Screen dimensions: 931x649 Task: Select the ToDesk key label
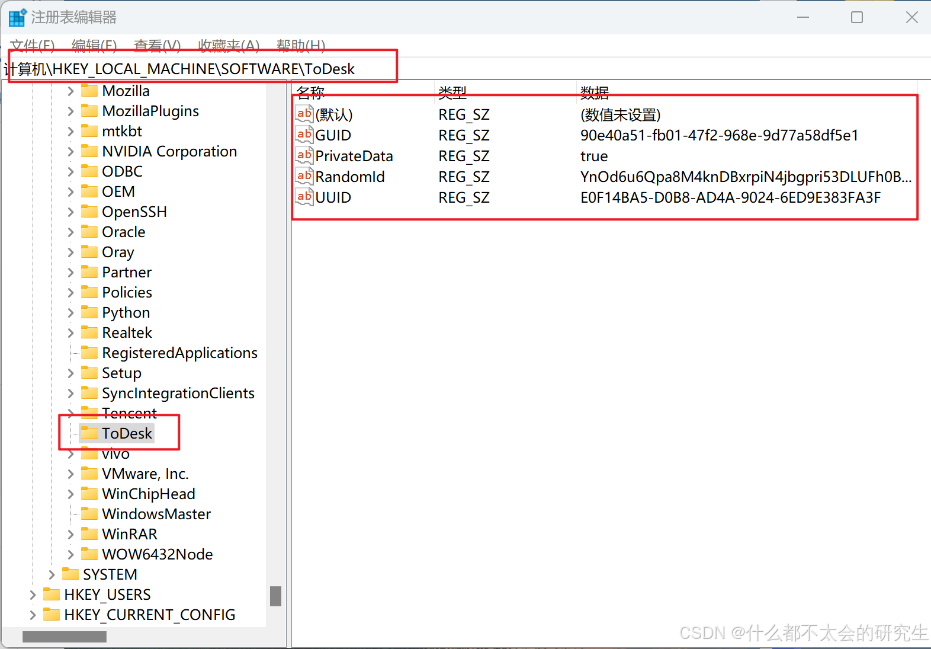click(127, 433)
